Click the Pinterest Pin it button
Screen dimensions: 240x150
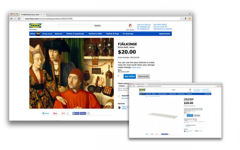pos(55,113)
